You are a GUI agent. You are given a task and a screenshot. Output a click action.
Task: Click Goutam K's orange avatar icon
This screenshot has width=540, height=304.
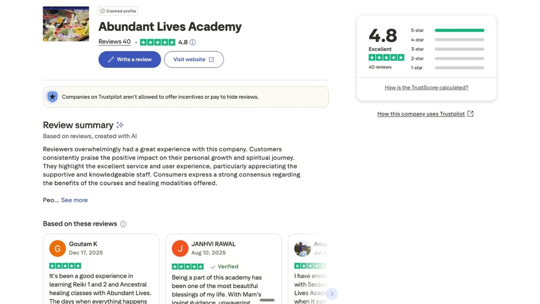(x=58, y=248)
